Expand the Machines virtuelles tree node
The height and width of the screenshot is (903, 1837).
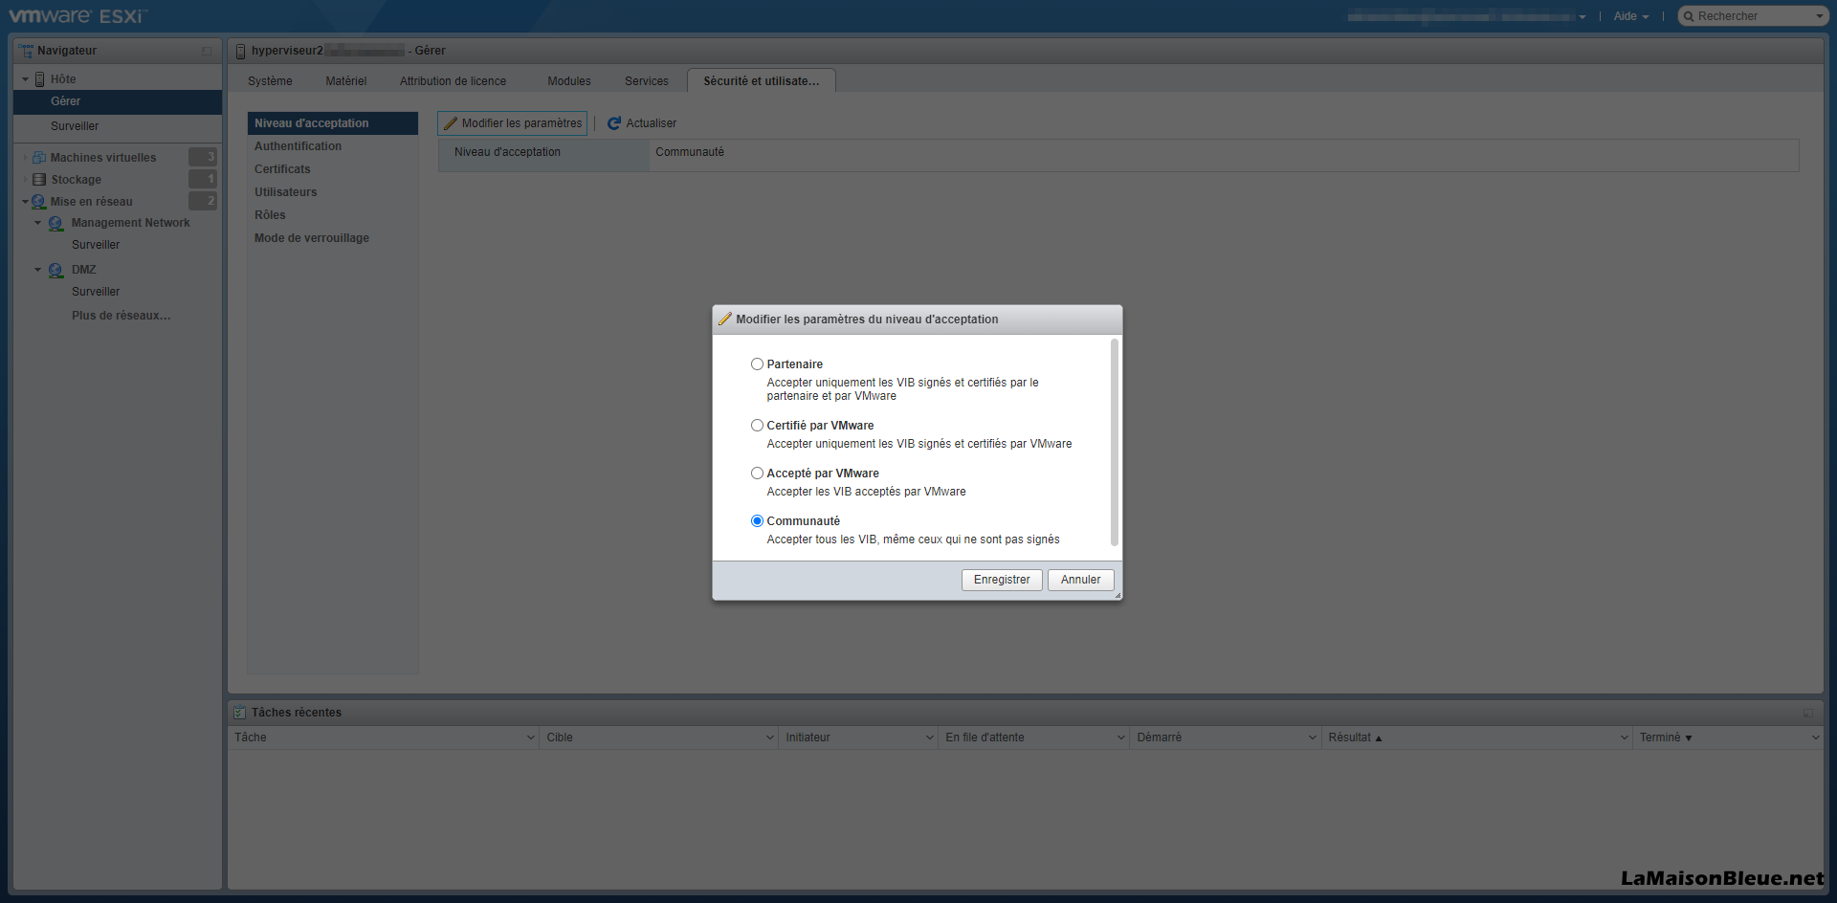point(26,158)
